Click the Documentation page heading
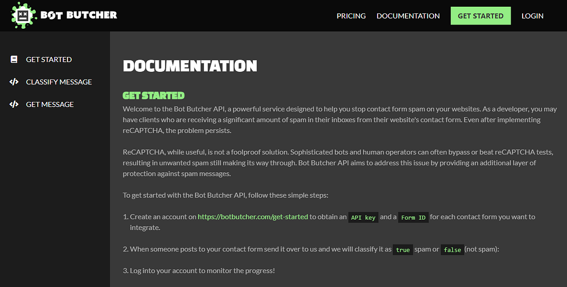Viewport: 567px width, 287px height. pos(190,66)
